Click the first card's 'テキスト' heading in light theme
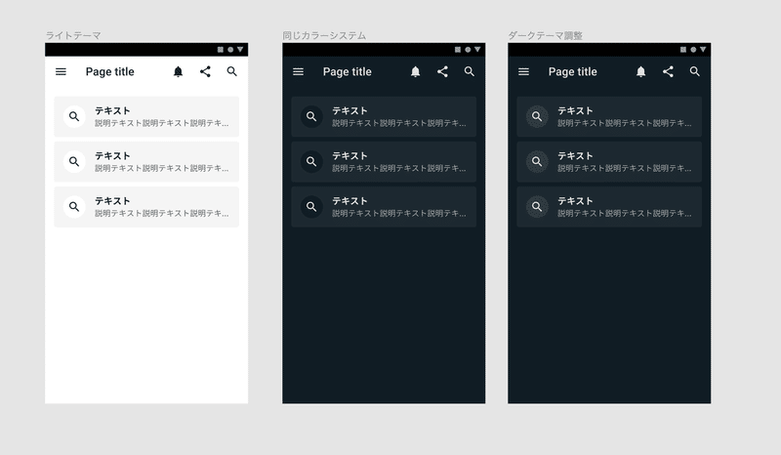The height and width of the screenshot is (455, 781). pos(112,110)
